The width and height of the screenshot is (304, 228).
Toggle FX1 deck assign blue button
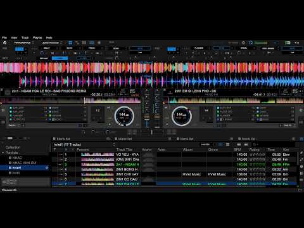tap(20, 49)
